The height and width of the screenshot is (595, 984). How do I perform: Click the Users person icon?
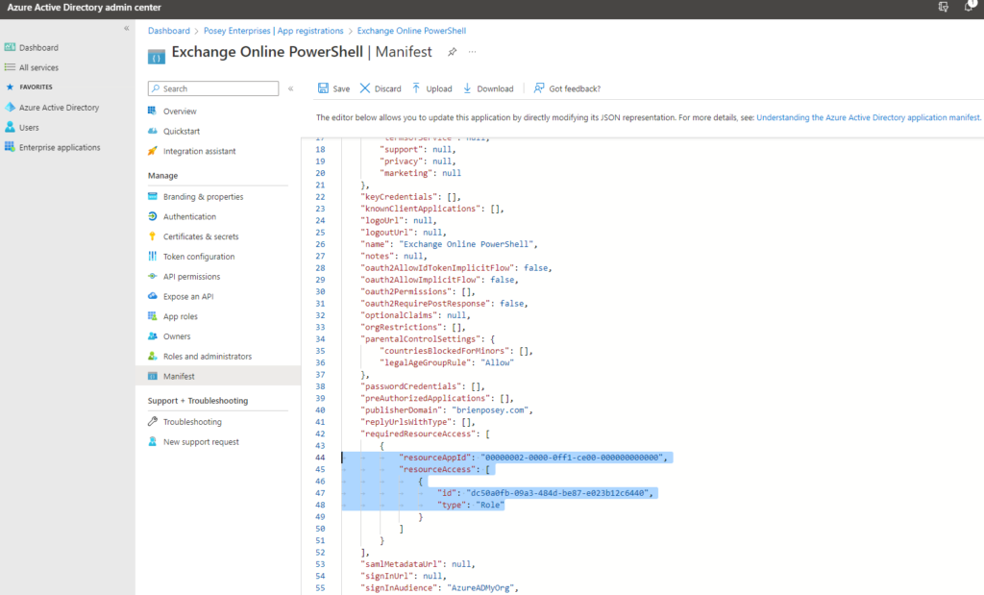coord(10,128)
